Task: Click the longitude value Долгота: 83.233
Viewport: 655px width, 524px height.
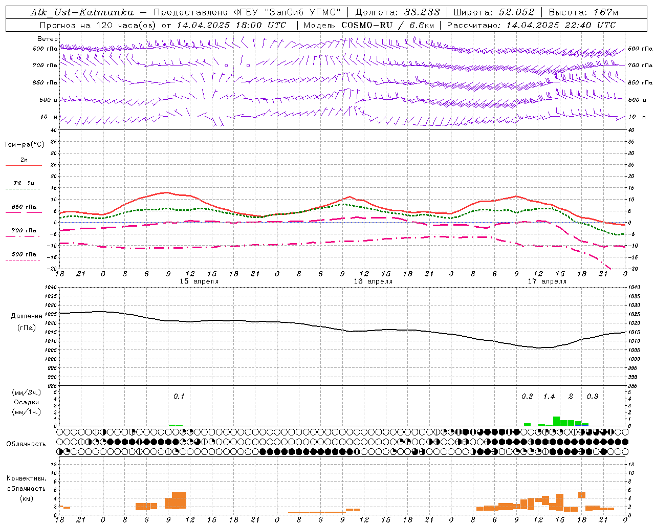Action: pos(397,12)
